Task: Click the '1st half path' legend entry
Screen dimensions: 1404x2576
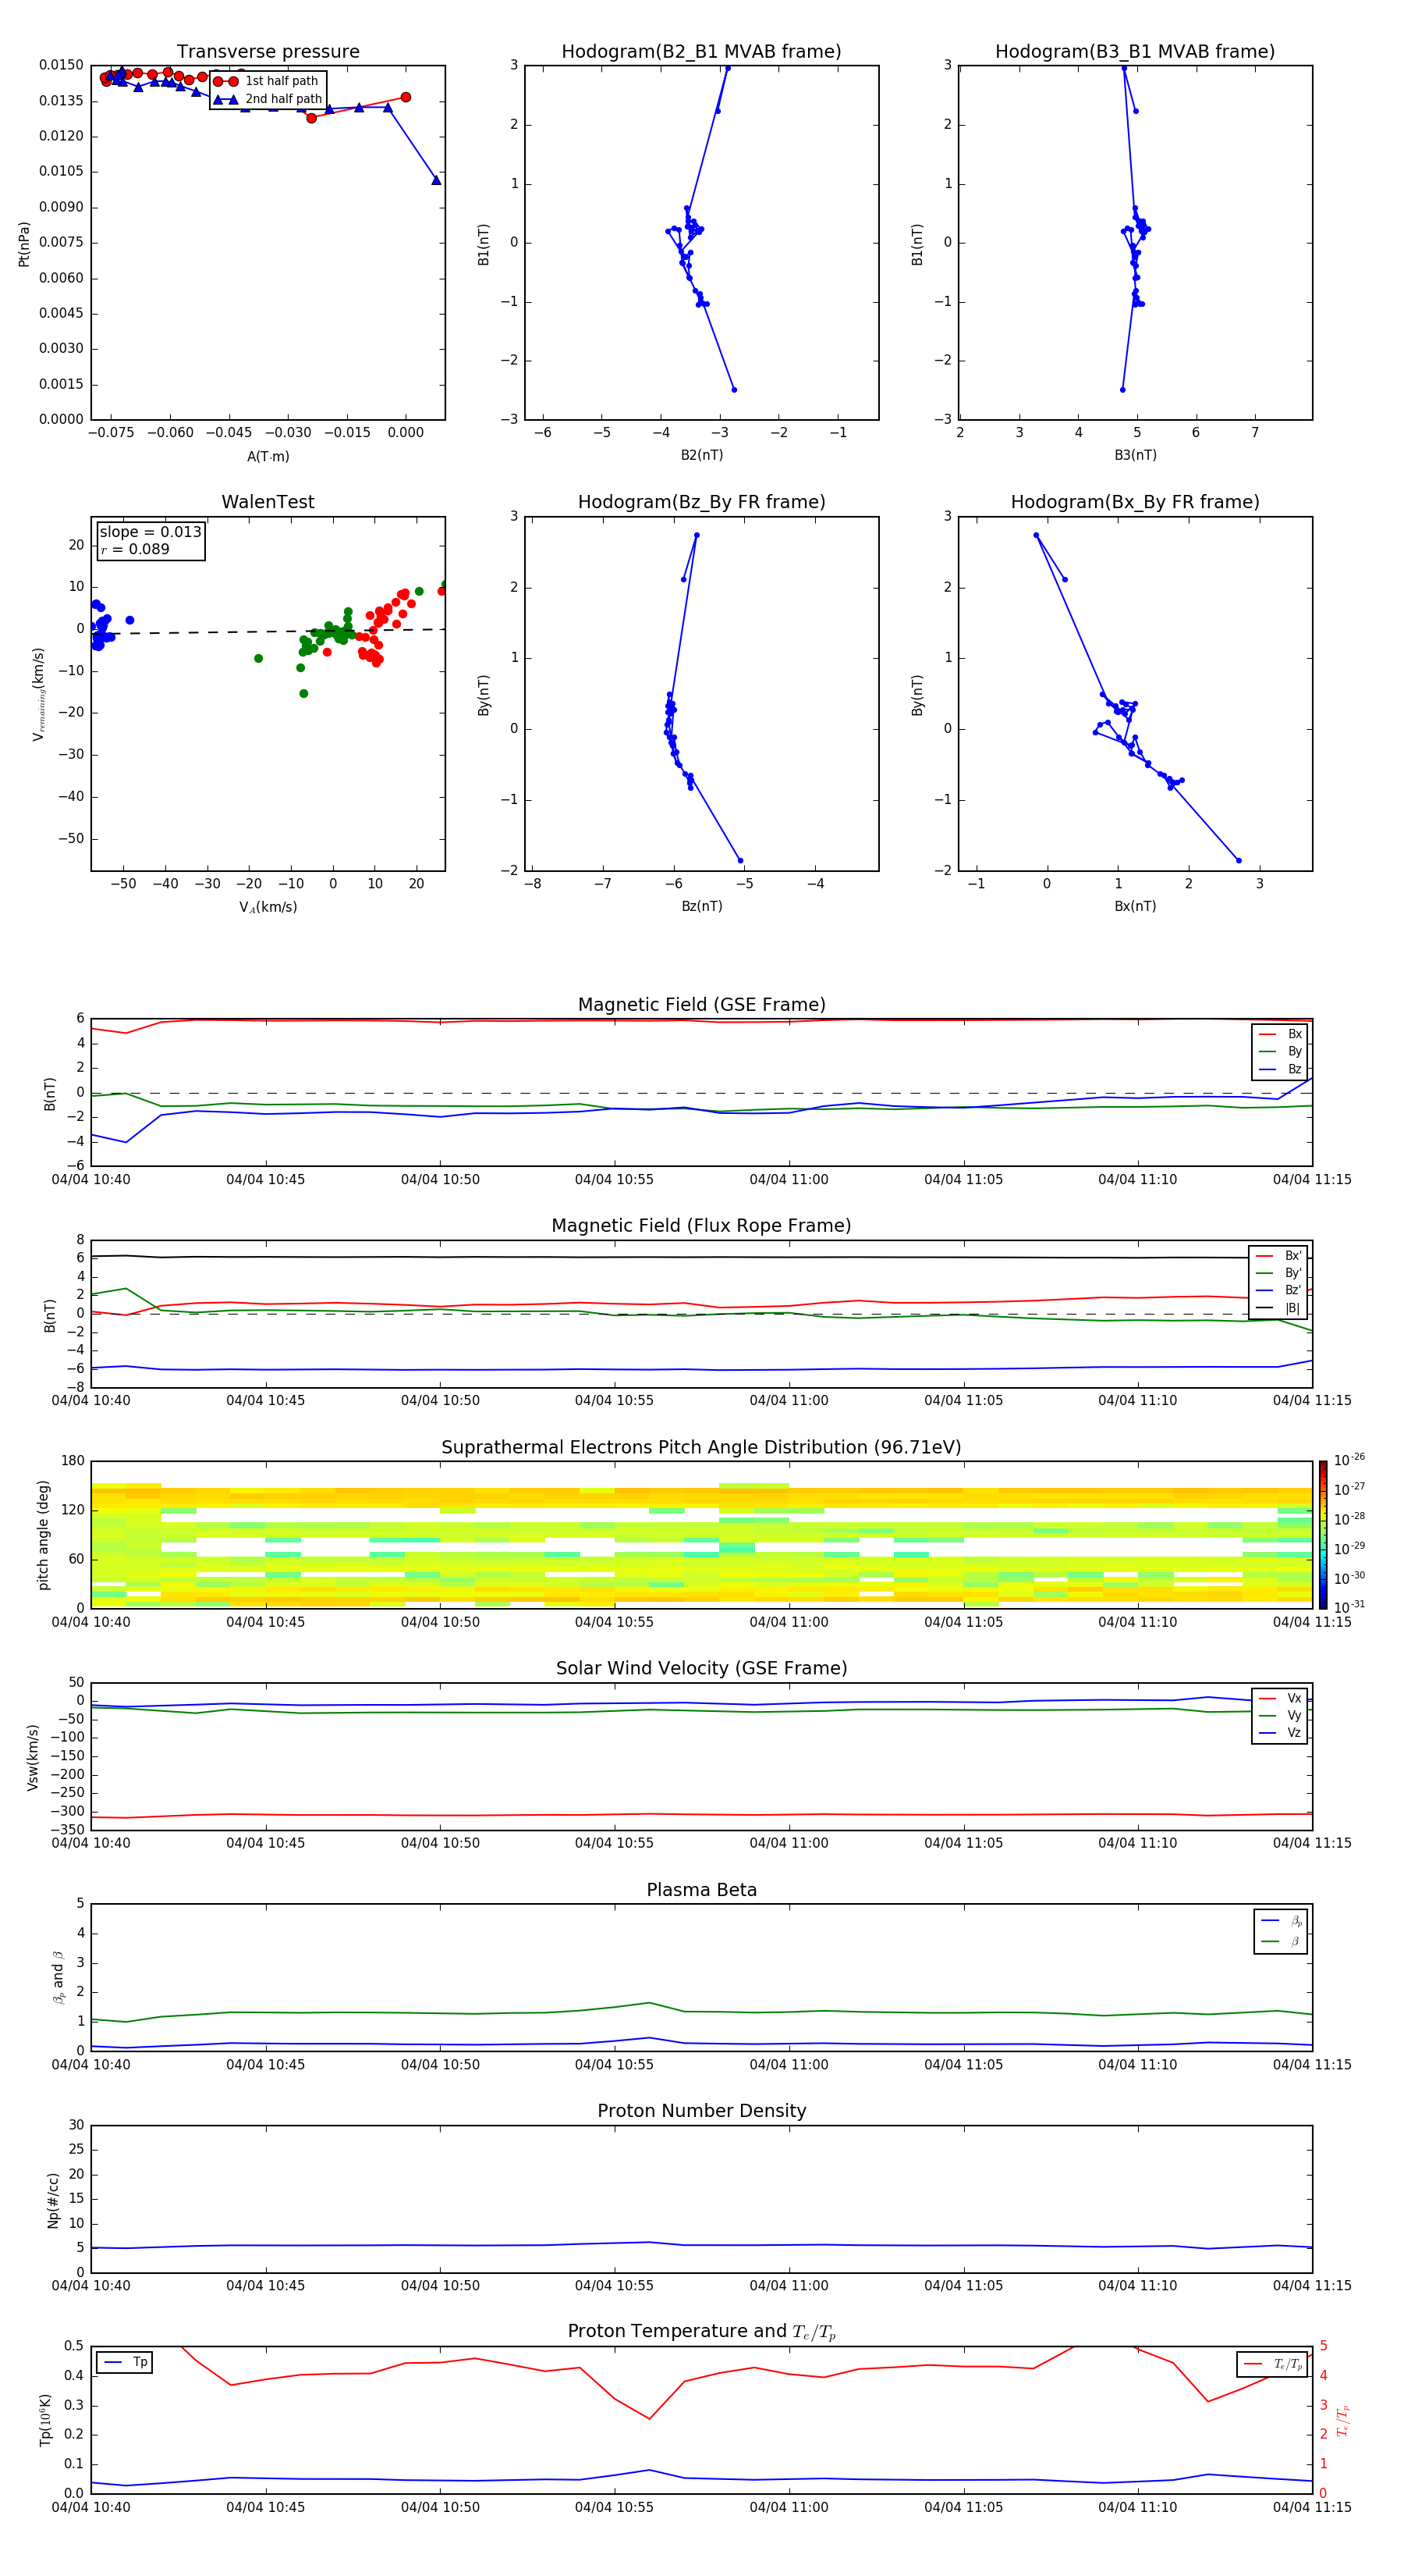Action: [267, 81]
